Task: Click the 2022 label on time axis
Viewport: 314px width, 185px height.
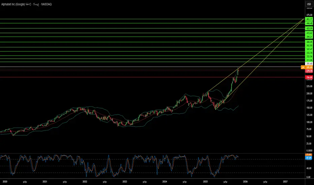Action: [x=85, y=182]
